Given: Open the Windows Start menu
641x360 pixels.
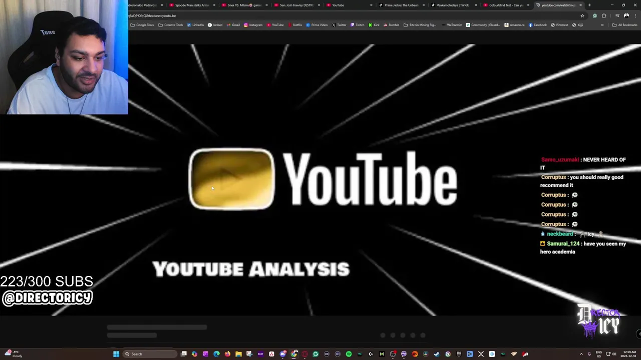Looking at the screenshot, I should pyautogui.click(x=116, y=354).
